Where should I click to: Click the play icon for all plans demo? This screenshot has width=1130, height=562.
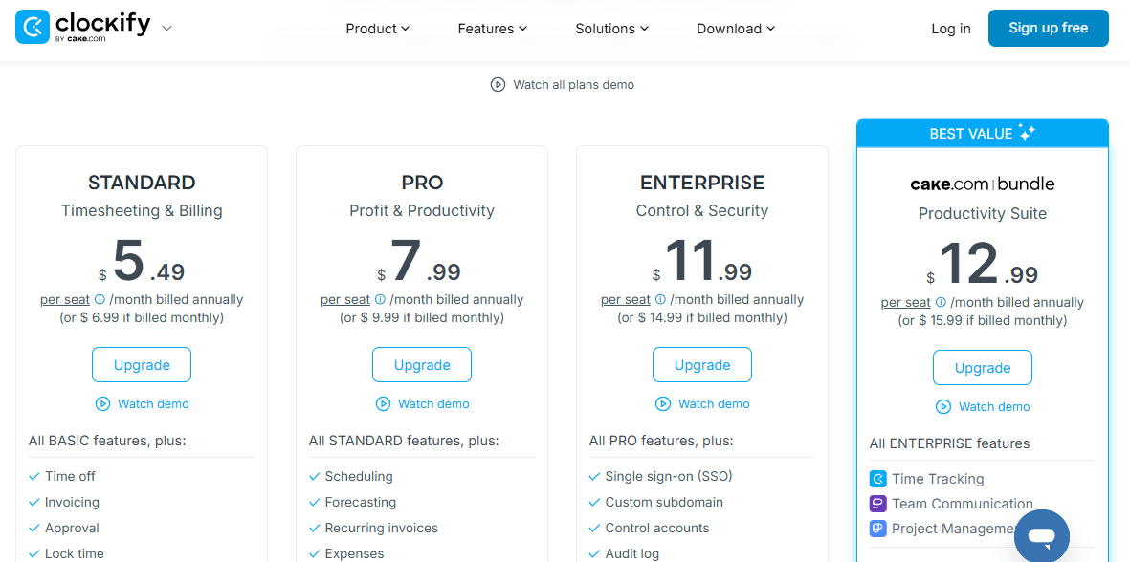498,85
